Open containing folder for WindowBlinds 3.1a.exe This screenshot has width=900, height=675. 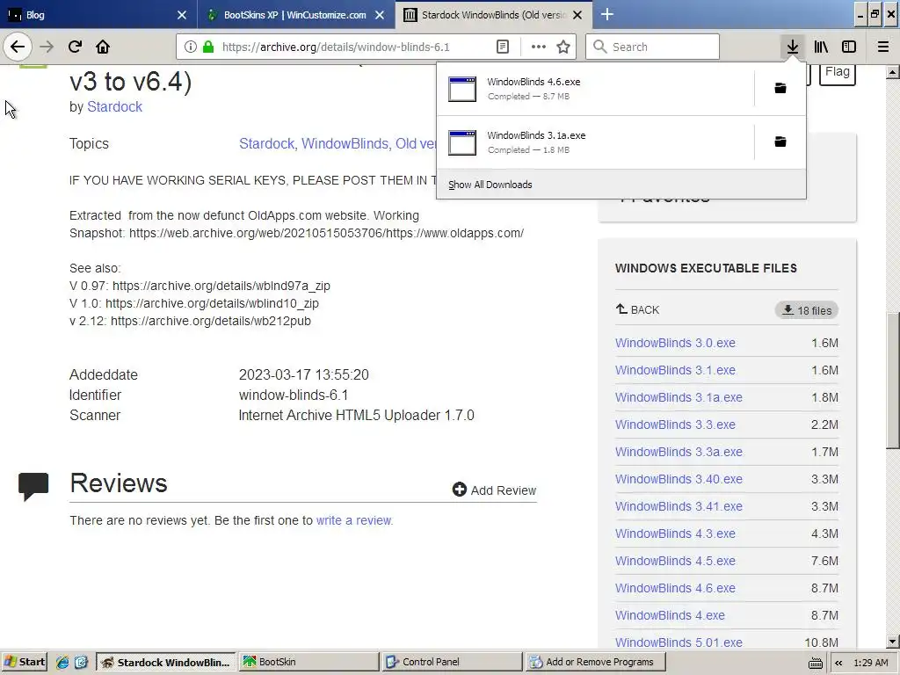[780, 142]
